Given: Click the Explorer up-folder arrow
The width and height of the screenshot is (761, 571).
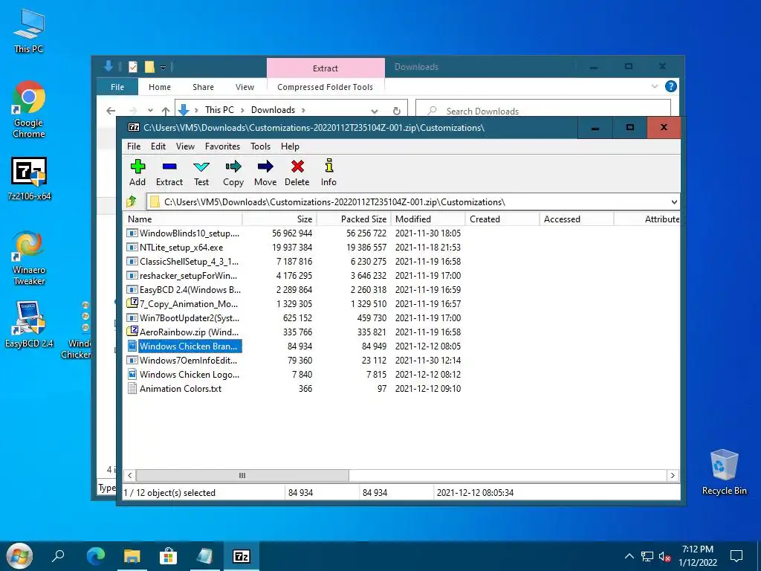Looking at the screenshot, I should (166, 111).
